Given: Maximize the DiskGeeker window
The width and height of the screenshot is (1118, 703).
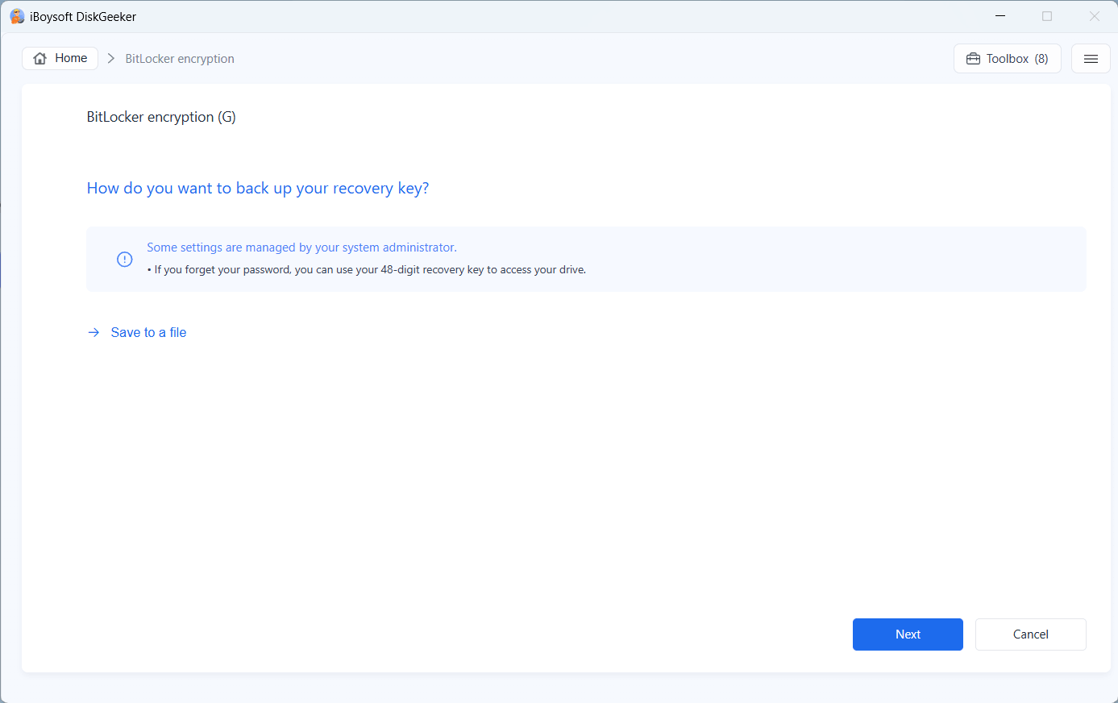Looking at the screenshot, I should coord(1047,16).
